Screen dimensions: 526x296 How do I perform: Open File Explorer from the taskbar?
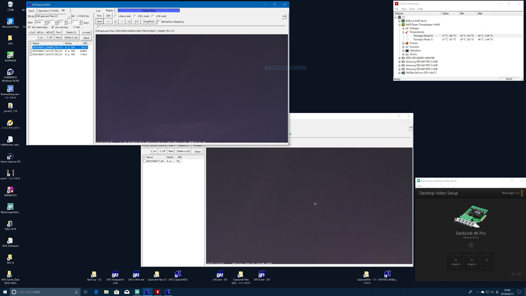tap(106, 292)
